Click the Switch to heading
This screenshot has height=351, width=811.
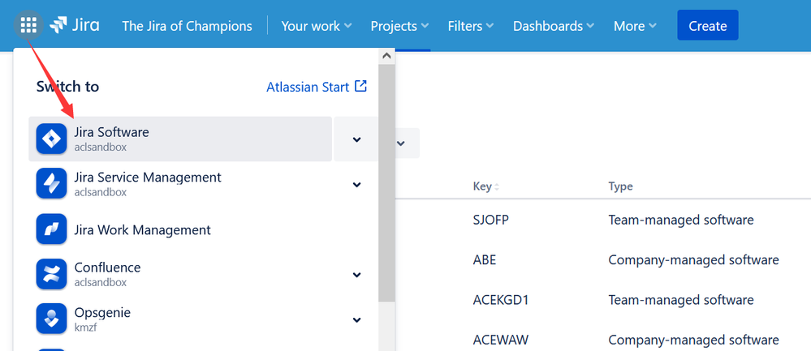coord(67,86)
